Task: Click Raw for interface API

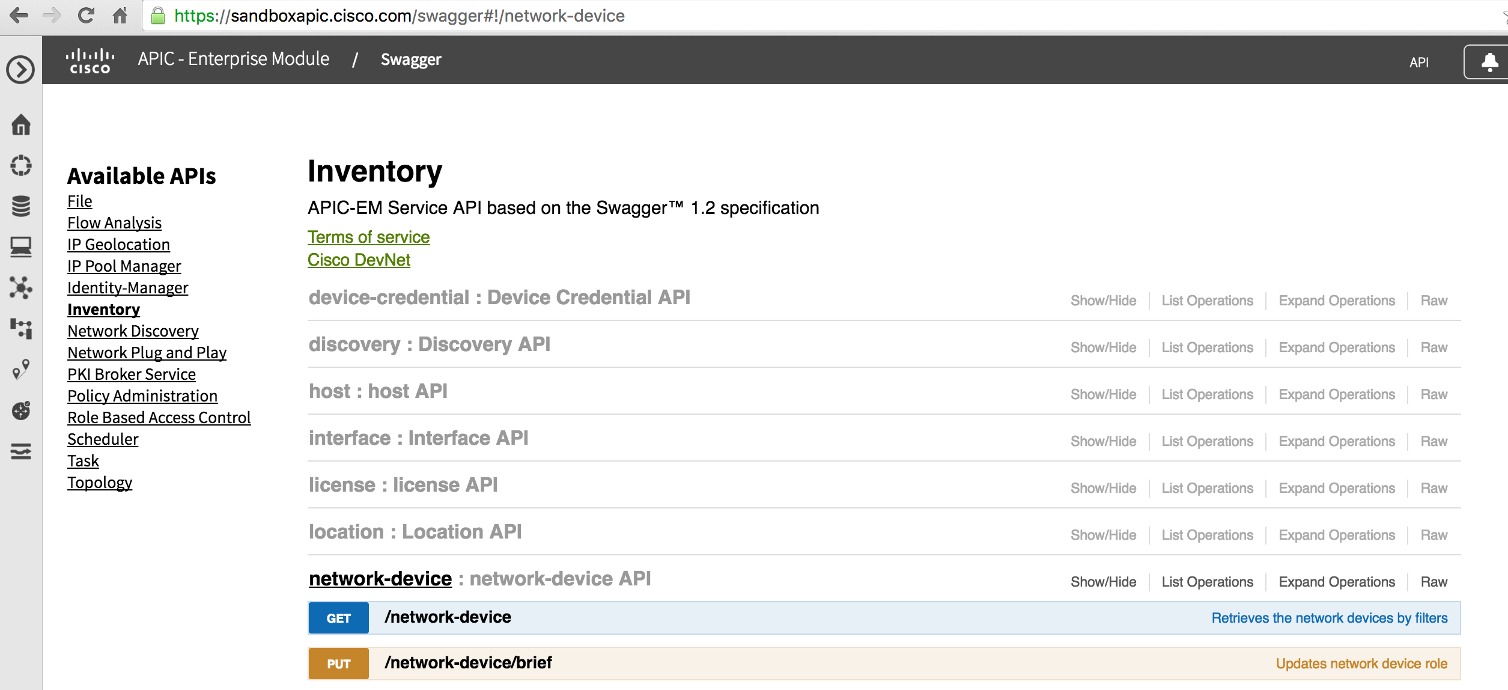Action: [x=1434, y=441]
